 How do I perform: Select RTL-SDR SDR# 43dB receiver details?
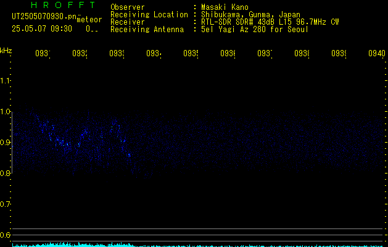coord(270,22)
